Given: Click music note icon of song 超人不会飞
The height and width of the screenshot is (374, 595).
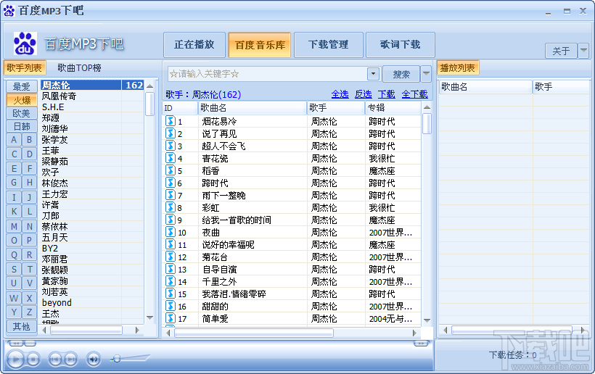Looking at the screenshot, I should (171, 146).
